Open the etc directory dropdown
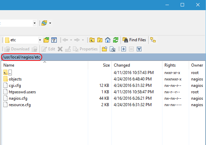The height and width of the screenshot is (145, 206). tap(40, 40)
